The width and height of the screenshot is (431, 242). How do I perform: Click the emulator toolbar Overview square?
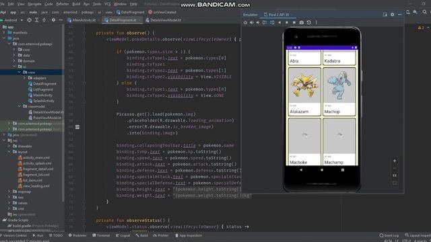[294, 22]
